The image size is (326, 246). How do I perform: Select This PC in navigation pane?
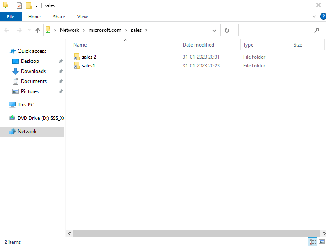tap(26, 105)
